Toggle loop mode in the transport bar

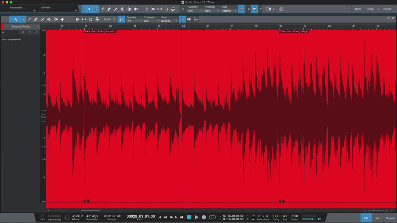212,217
